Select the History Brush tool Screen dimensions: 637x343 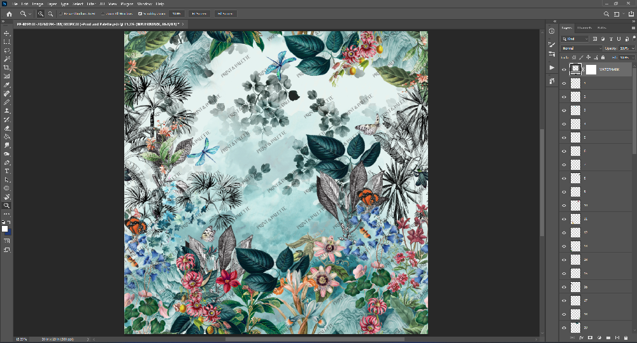pyautogui.click(x=6, y=120)
